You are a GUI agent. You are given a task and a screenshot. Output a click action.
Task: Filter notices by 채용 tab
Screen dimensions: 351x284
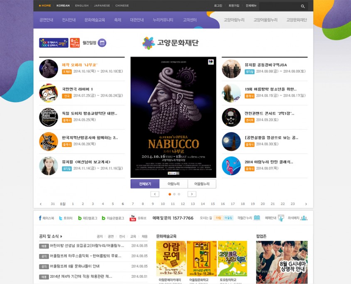click(x=145, y=236)
